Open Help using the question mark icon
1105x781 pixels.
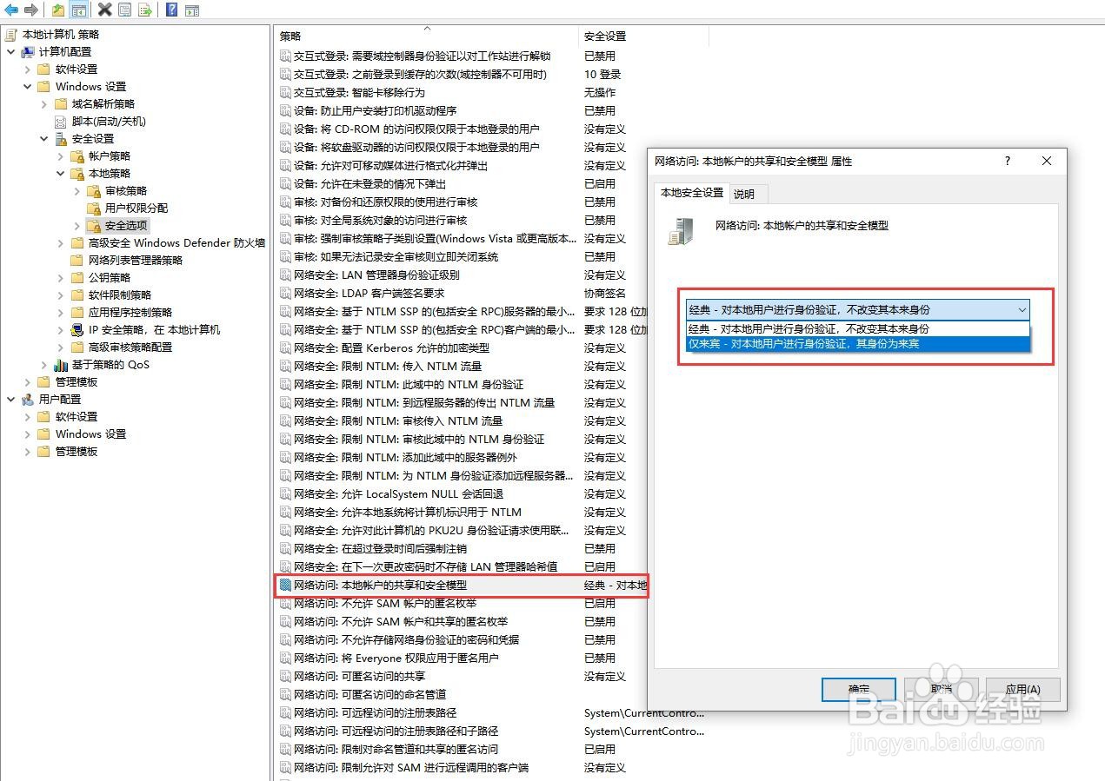(x=170, y=10)
